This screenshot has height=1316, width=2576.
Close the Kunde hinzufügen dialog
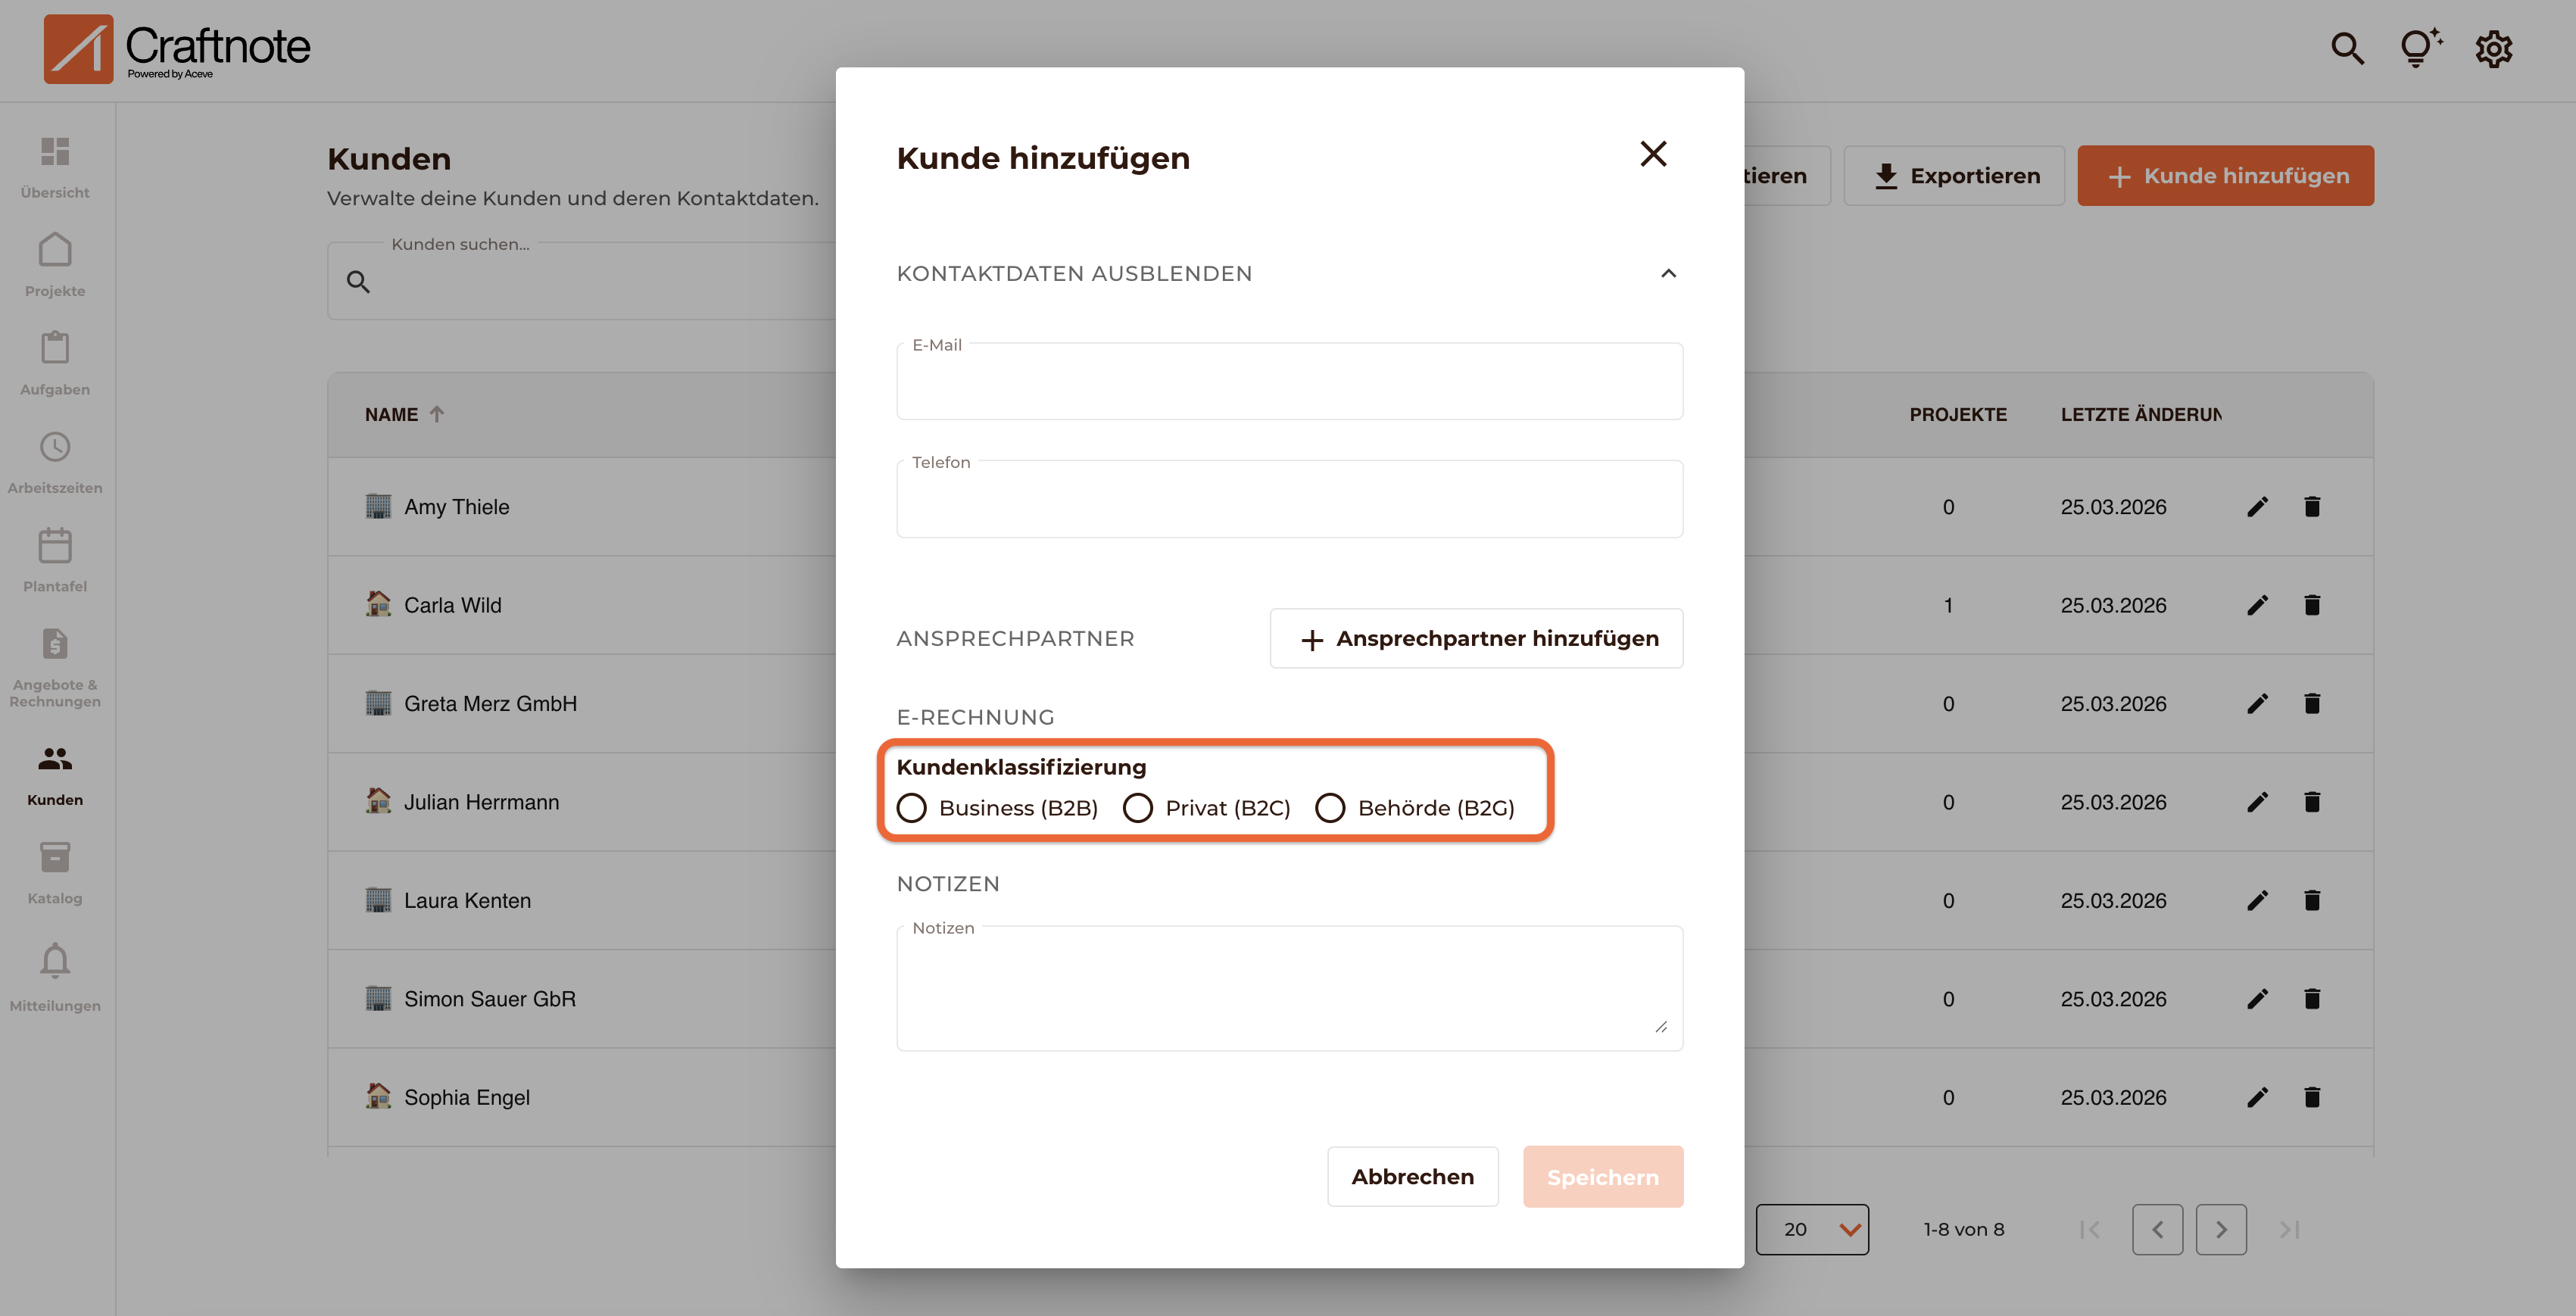1653,154
